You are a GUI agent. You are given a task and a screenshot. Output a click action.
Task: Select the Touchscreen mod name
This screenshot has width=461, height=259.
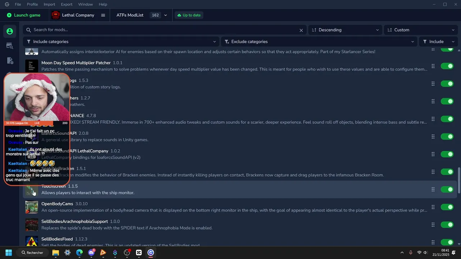click(53, 186)
